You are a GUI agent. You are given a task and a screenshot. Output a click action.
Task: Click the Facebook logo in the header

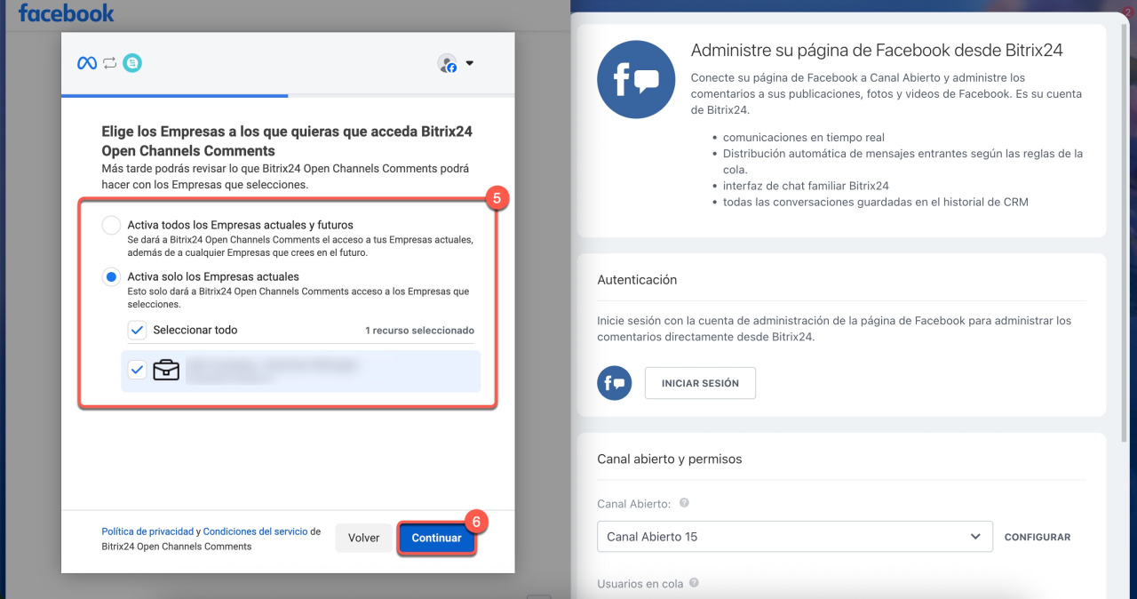tap(67, 13)
